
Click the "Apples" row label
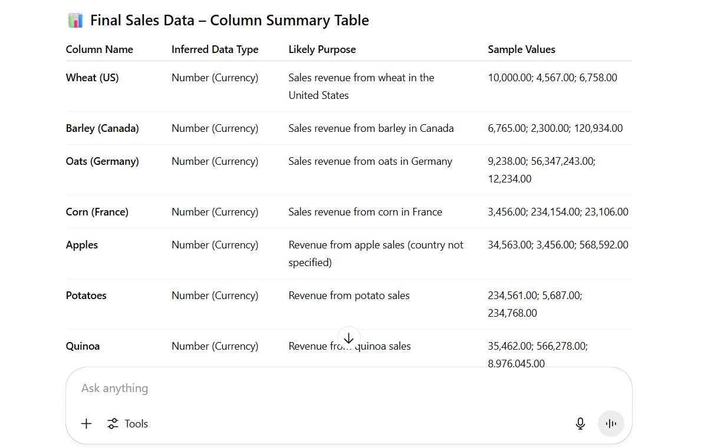point(82,245)
